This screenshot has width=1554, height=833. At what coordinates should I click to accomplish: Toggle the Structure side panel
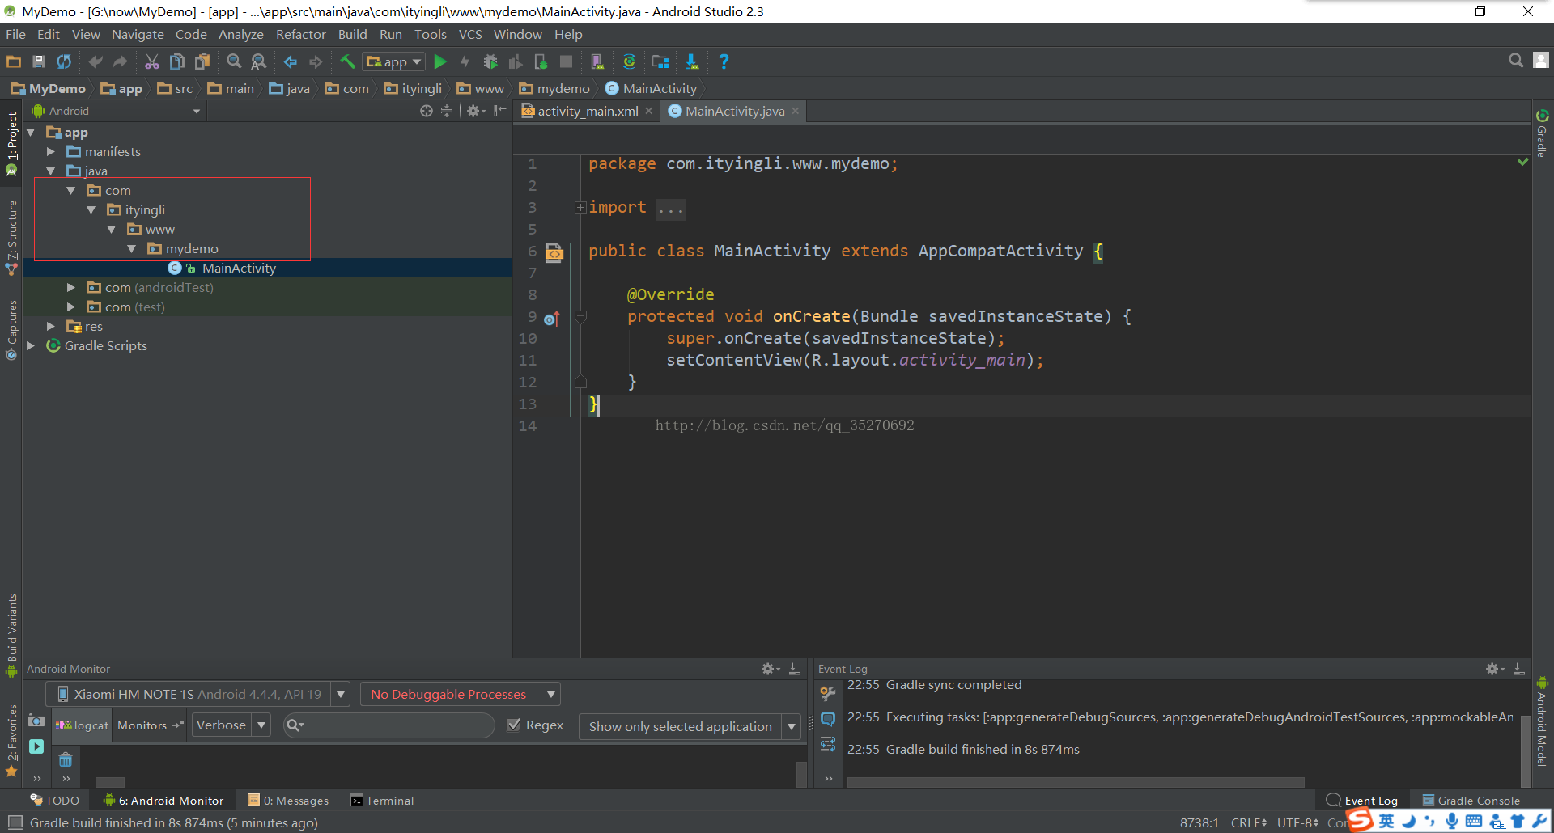11,237
